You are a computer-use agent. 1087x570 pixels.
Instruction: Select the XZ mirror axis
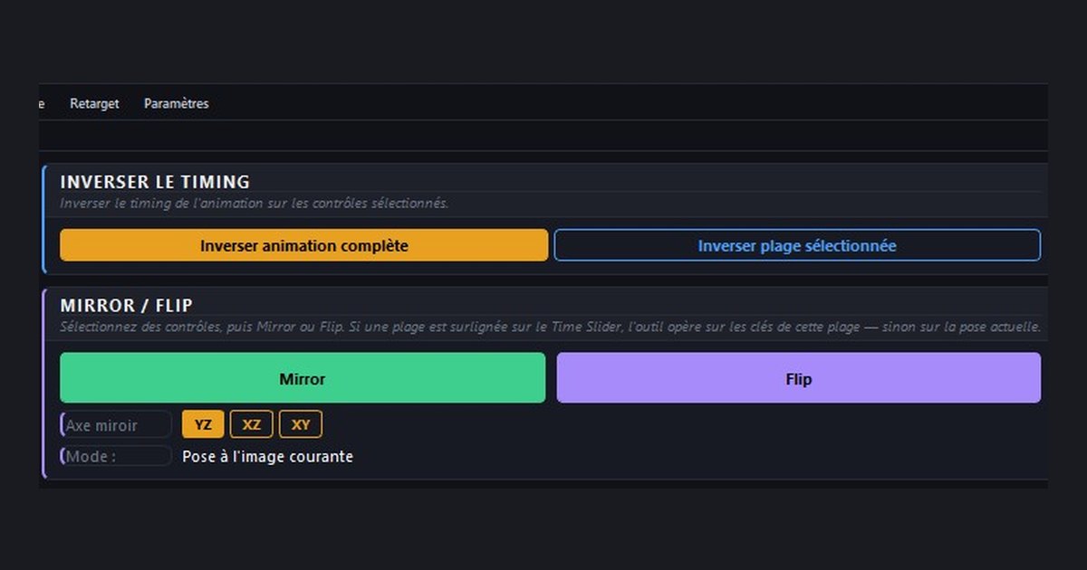(x=251, y=424)
